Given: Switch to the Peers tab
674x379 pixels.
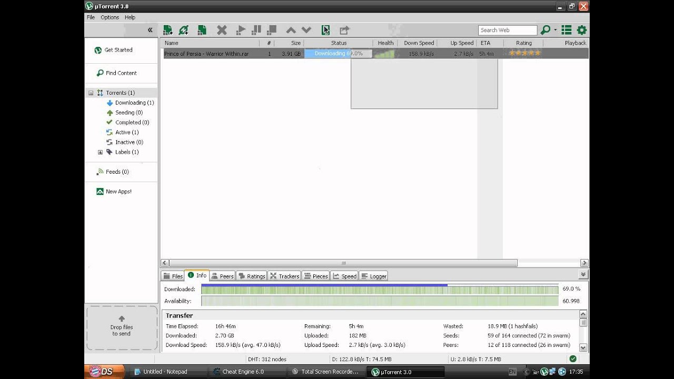Looking at the screenshot, I should pos(222,276).
